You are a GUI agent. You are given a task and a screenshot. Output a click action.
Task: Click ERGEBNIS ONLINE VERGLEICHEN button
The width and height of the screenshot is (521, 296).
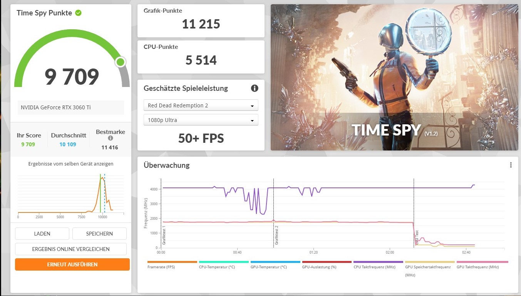[x=71, y=249]
